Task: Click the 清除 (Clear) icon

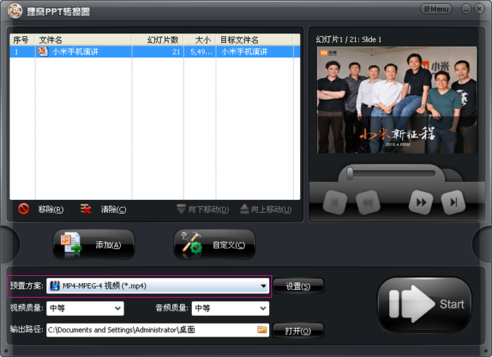Action: pos(86,209)
